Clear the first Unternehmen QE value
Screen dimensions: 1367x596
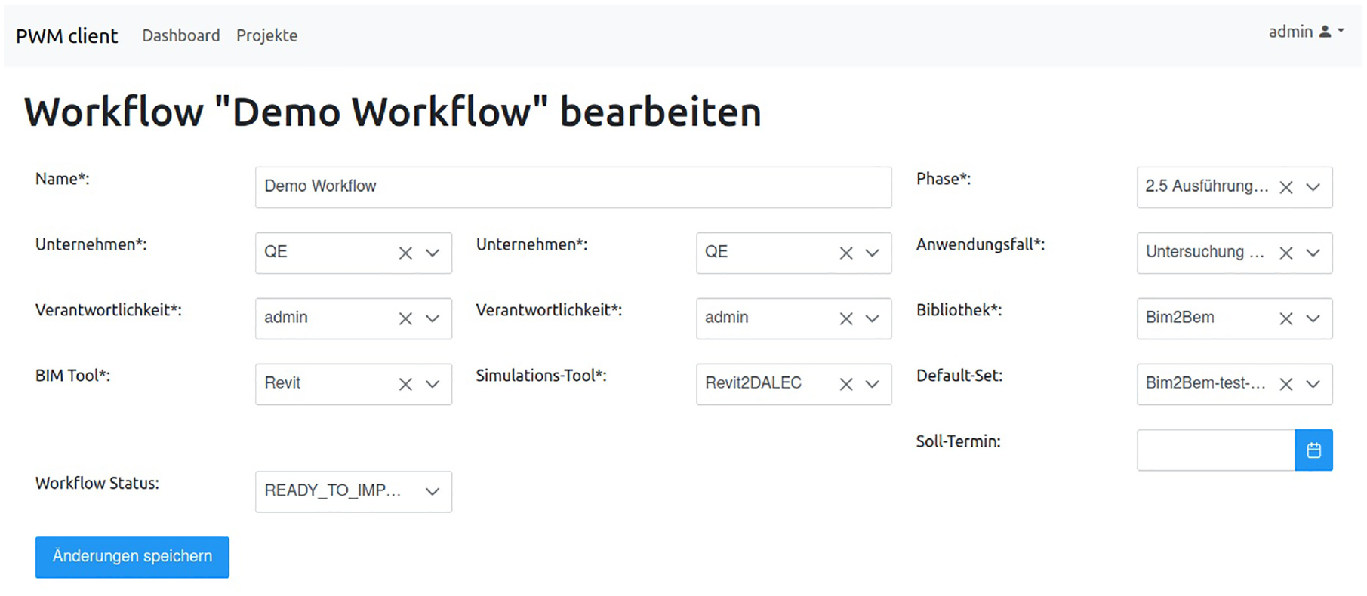[405, 253]
